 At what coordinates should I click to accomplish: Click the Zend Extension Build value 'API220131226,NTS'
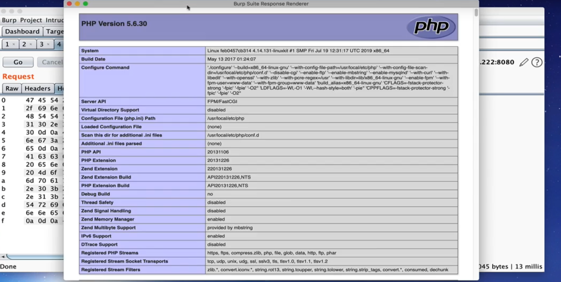[229, 177]
